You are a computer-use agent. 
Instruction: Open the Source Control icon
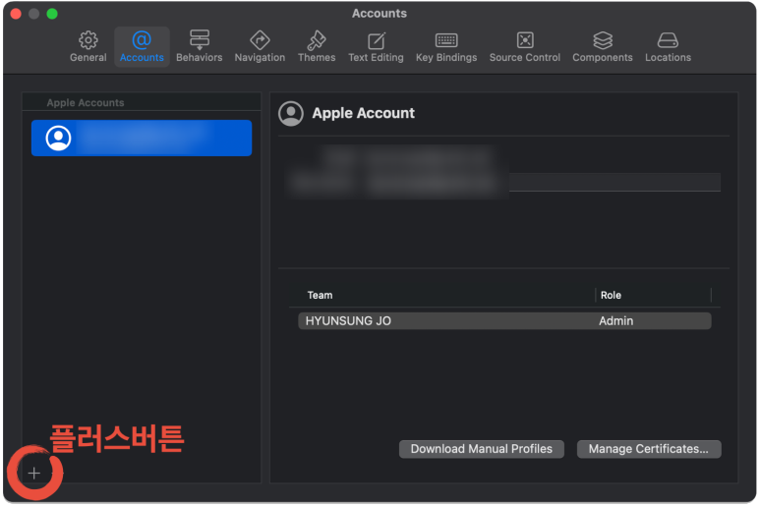pos(525,40)
